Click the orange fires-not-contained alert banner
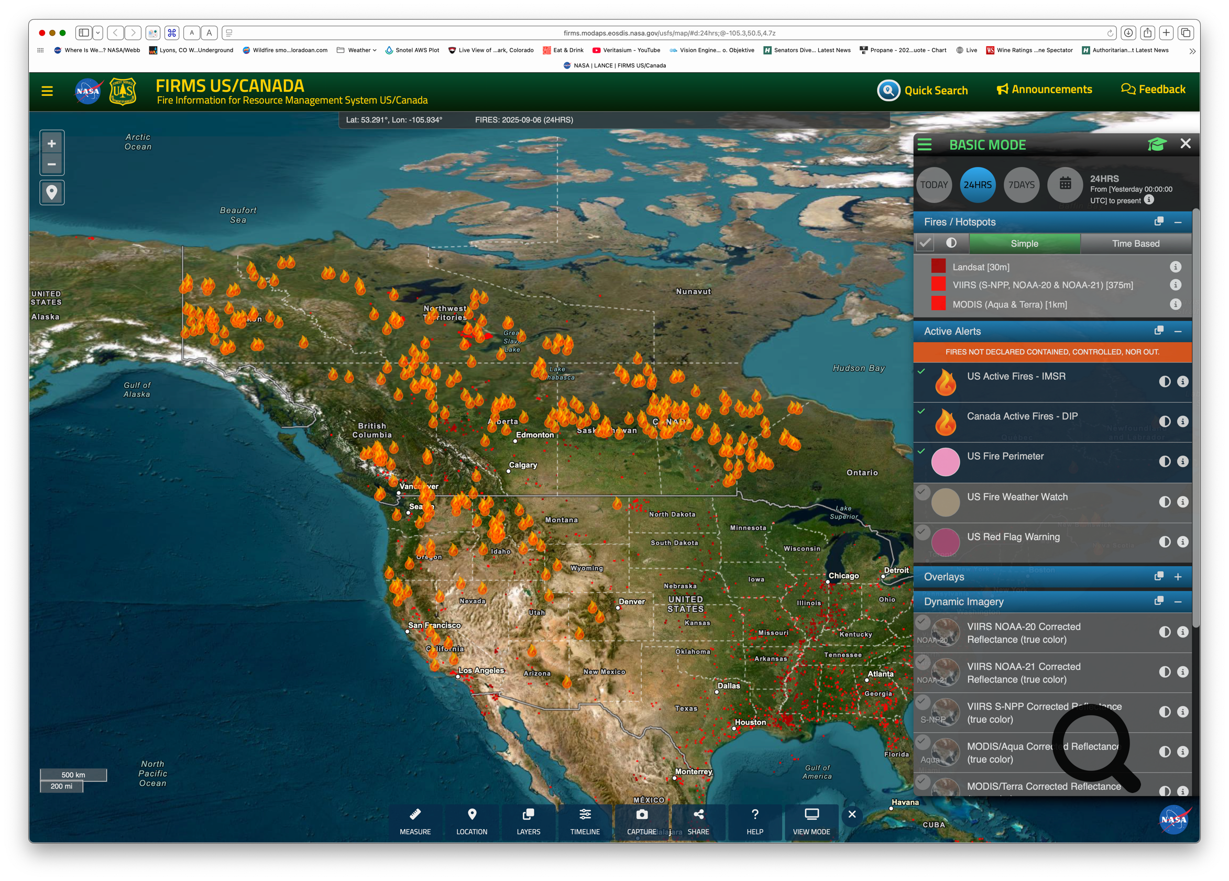The width and height of the screenshot is (1229, 881). click(1052, 351)
